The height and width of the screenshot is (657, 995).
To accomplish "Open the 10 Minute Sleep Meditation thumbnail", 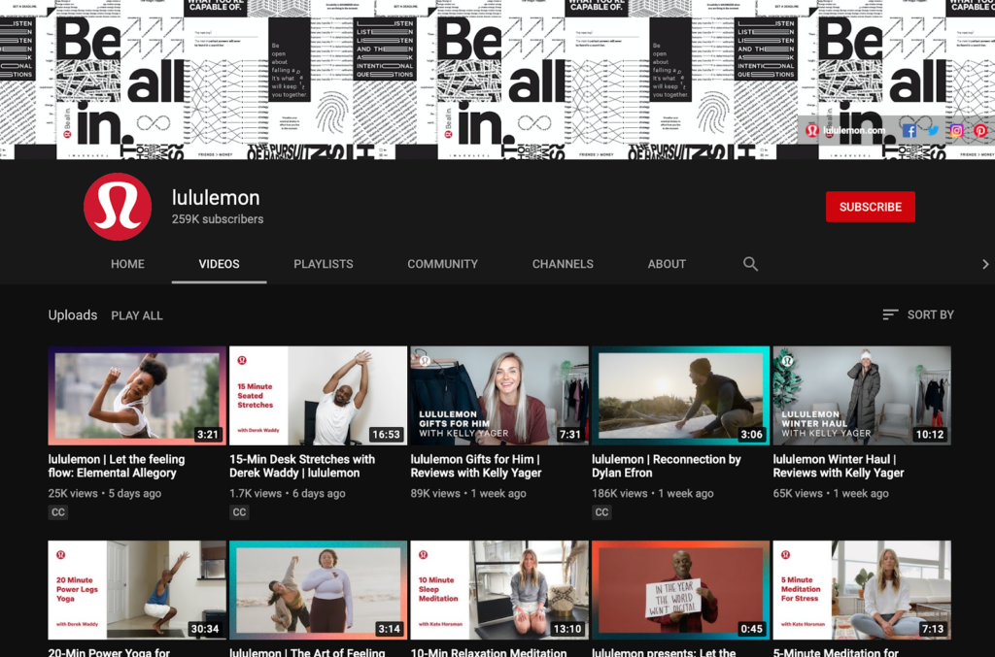I will point(499,590).
